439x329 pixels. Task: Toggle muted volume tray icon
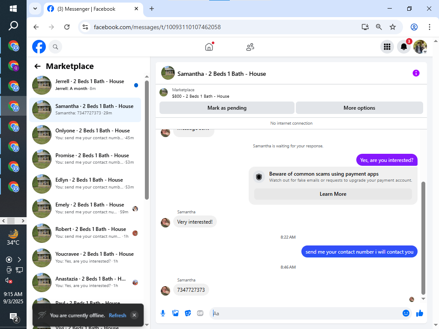point(9,280)
